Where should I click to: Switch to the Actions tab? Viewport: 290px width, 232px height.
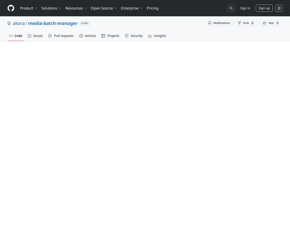click(88, 36)
